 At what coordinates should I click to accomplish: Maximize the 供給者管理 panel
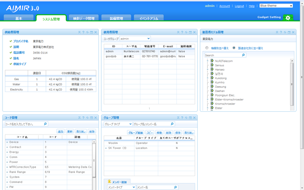(91, 32)
